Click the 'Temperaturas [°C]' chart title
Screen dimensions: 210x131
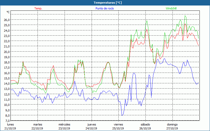(108, 3)
